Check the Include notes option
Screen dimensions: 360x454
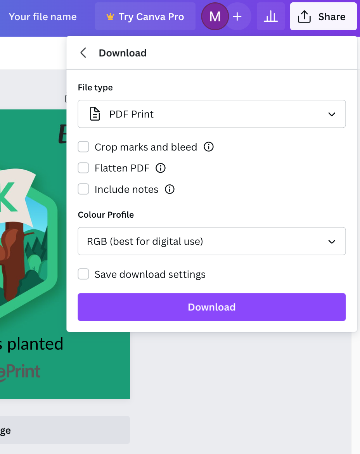(83, 189)
